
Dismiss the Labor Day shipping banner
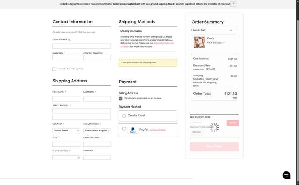[x=233, y=4]
